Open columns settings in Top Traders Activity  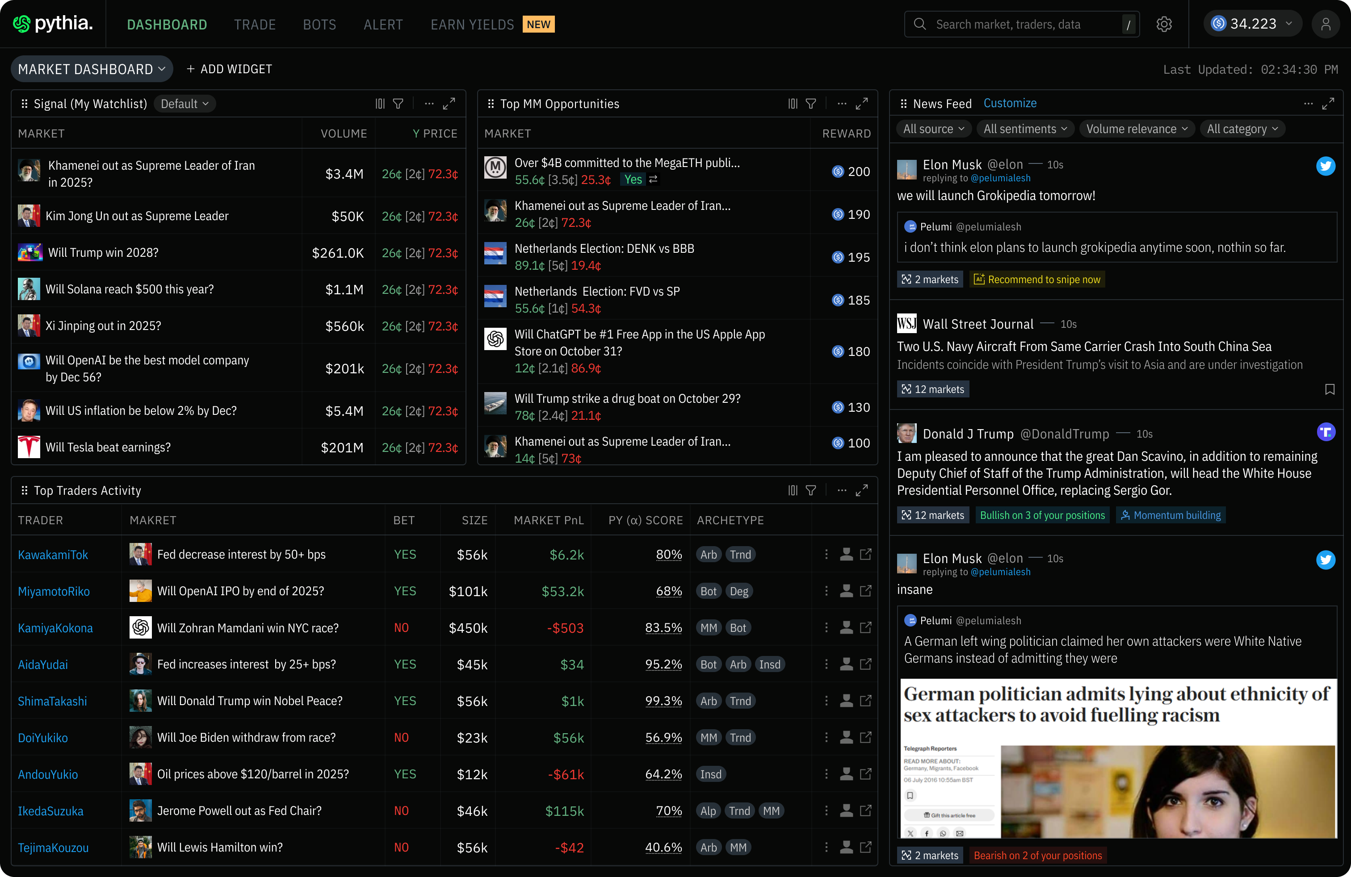tap(793, 491)
